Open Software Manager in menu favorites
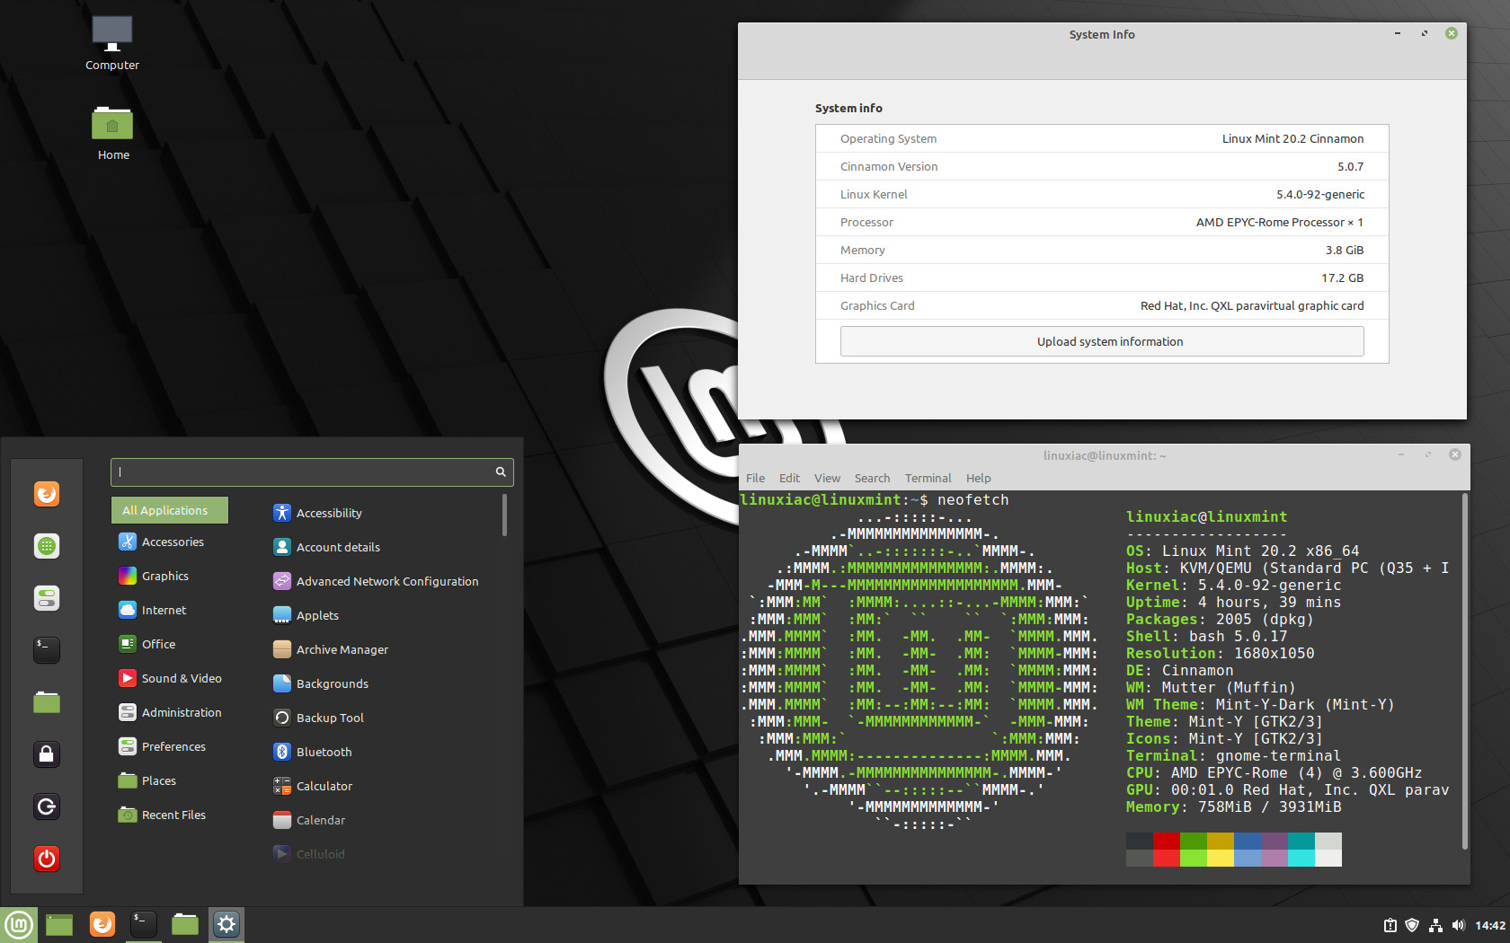The image size is (1510, 943). click(47, 545)
